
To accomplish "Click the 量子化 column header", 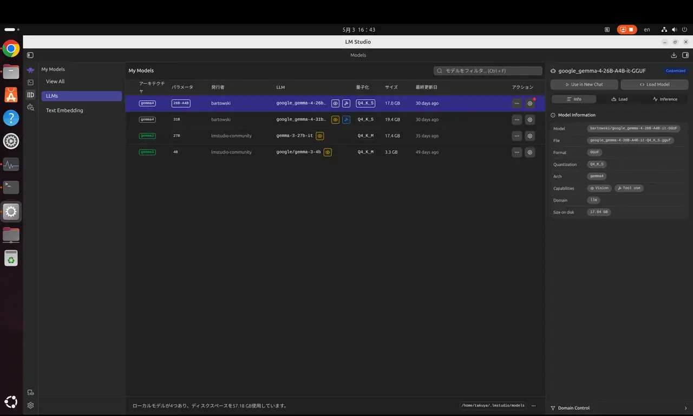I will pos(363,87).
